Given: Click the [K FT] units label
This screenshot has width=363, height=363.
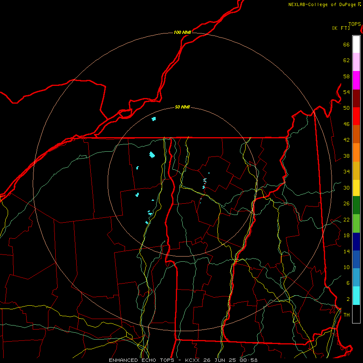Looking at the screenshot, I should click(341, 28).
